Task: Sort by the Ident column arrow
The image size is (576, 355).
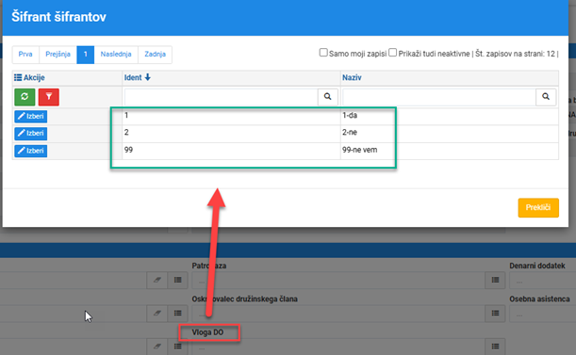Action: click(x=148, y=77)
